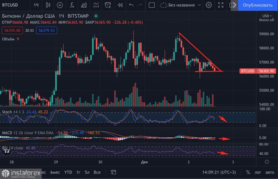The width and height of the screenshot is (278, 179).
Task: Publish the idea with Опубликовать
Action: click(257, 5)
